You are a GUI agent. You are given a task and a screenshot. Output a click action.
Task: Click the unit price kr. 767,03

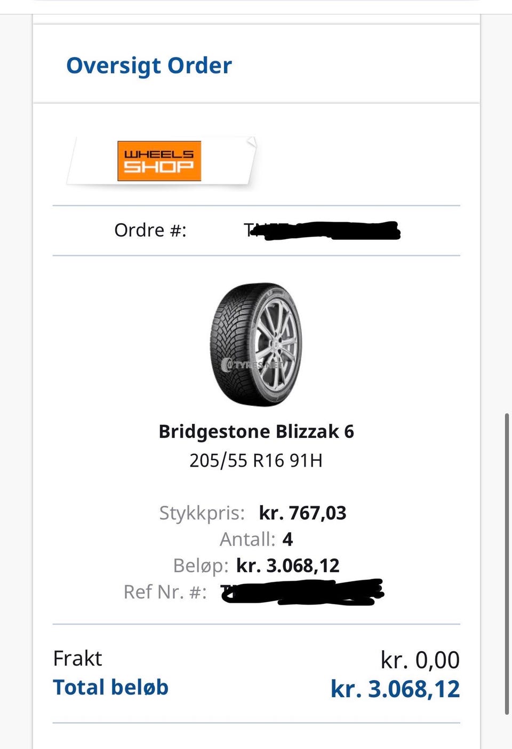click(x=302, y=513)
